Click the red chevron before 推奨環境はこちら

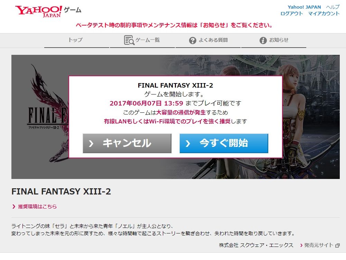click(14, 207)
